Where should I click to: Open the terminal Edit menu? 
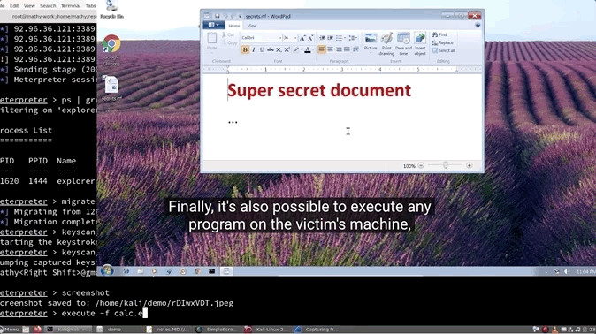pyautogui.click(x=14, y=5)
